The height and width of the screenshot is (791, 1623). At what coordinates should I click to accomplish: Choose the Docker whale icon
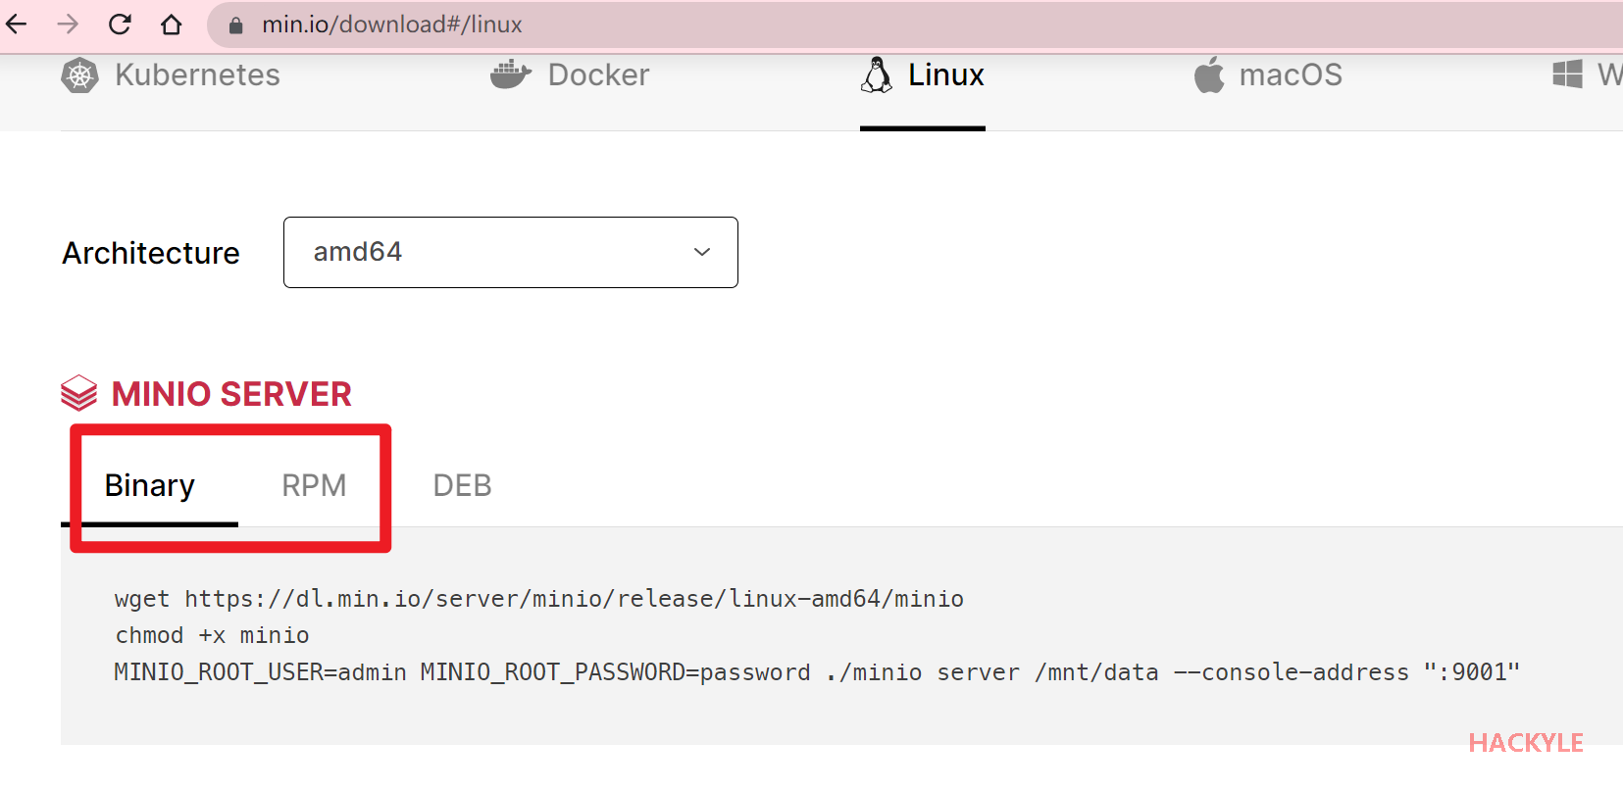coord(510,74)
